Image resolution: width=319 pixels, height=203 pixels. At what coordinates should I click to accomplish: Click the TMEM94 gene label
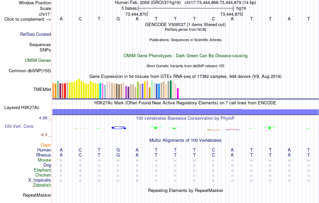point(42,89)
